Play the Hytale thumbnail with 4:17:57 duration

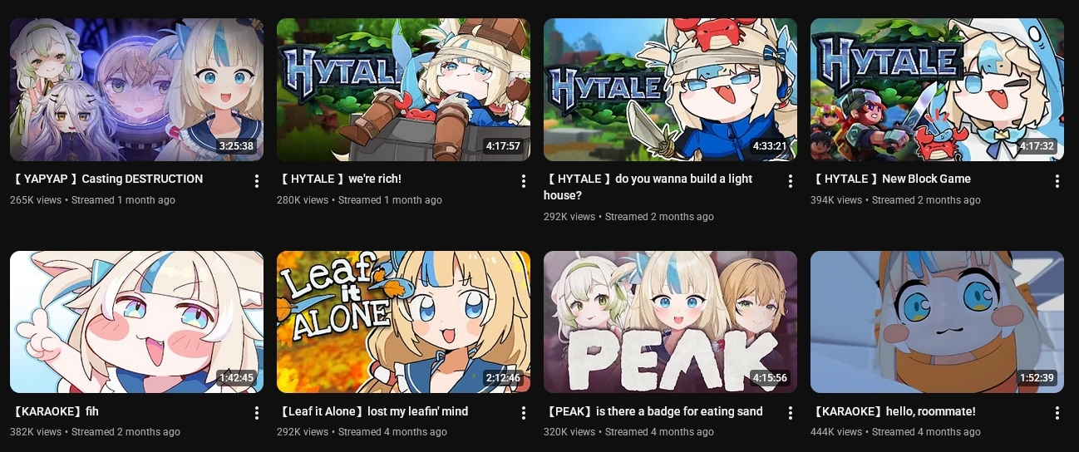pyautogui.click(x=403, y=90)
